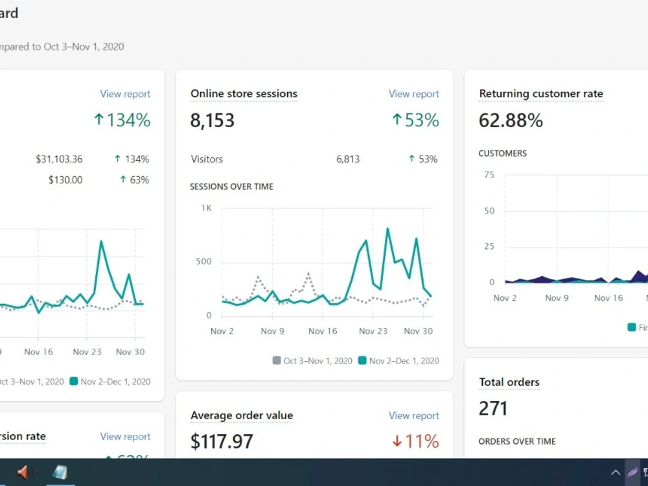Show hidden icons using the tray chevron
The image size is (648, 486).
click(616, 472)
